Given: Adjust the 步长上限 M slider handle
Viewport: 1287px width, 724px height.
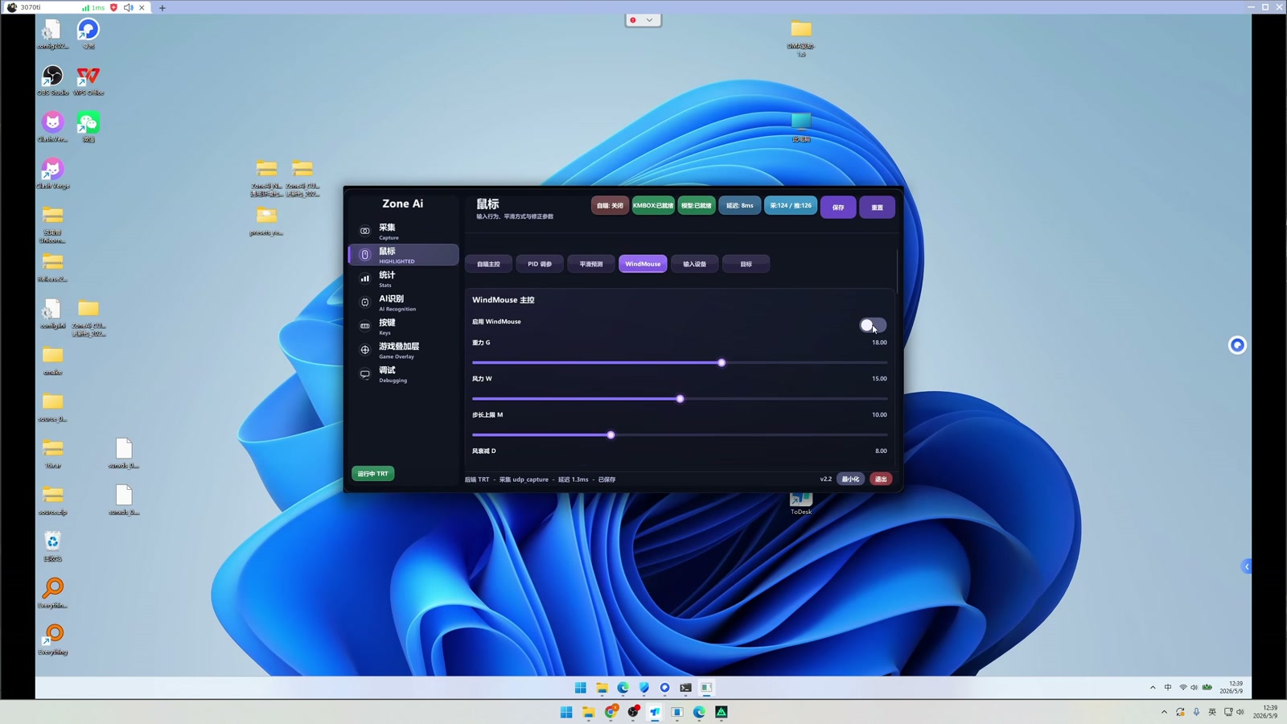Looking at the screenshot, I should pyautogui.click(x=611, y=435).
